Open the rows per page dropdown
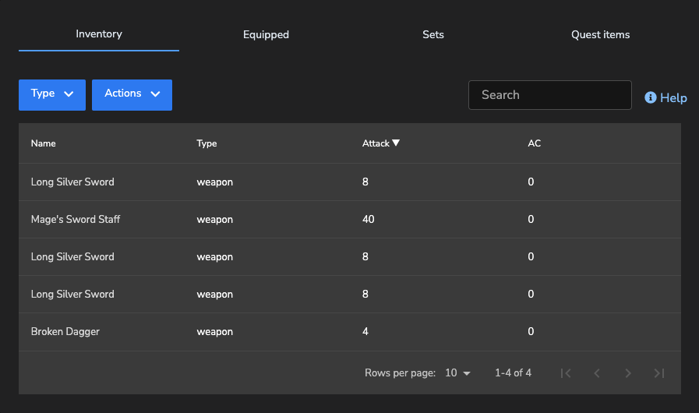699x413 pixels. pos(458,372)
